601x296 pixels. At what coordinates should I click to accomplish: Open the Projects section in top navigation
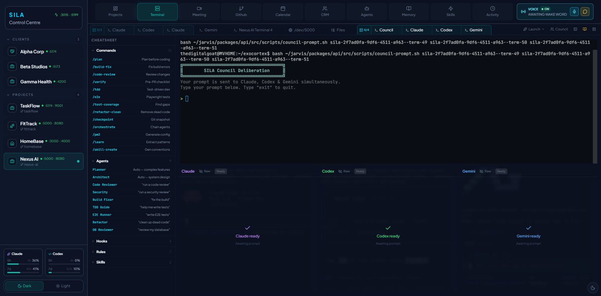click(x=115, y=12)
